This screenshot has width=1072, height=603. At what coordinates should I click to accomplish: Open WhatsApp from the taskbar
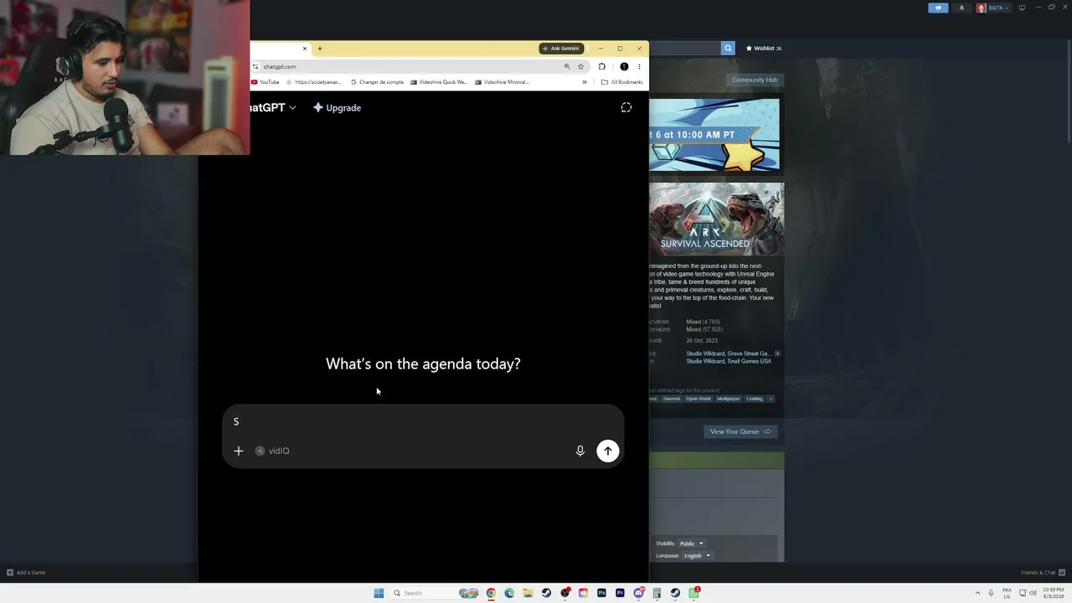coord(694,593)
